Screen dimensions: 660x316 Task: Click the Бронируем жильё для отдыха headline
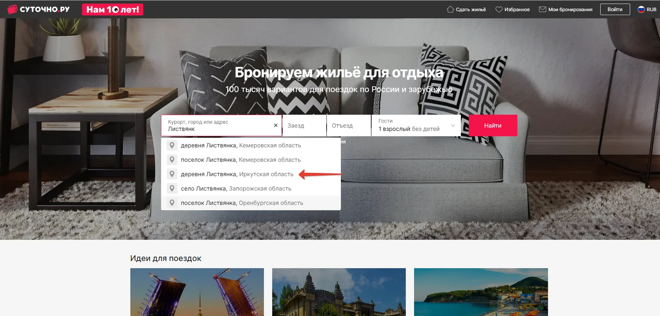point(339,72)
